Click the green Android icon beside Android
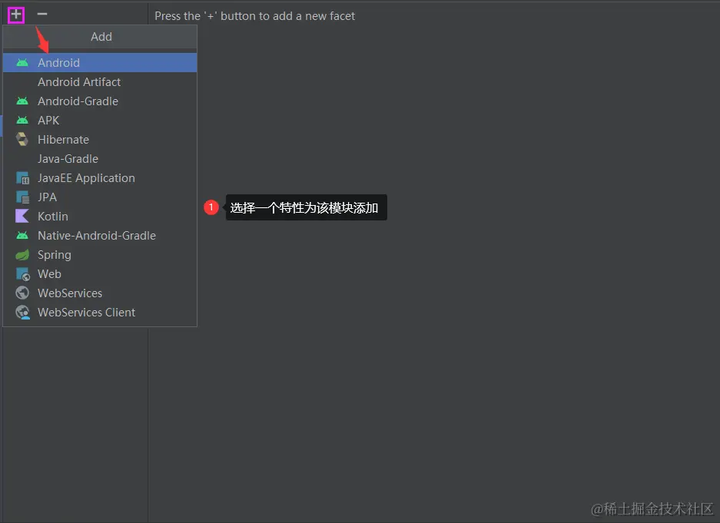 coord(22,63)
